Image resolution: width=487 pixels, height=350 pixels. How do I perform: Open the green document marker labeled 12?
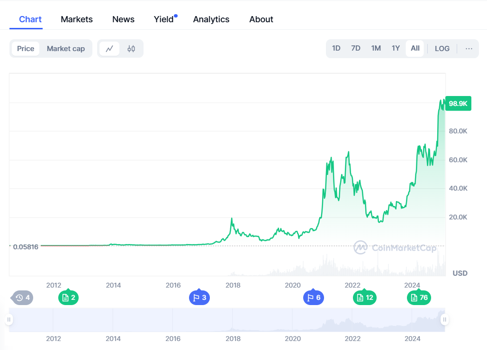click(365, 297)
